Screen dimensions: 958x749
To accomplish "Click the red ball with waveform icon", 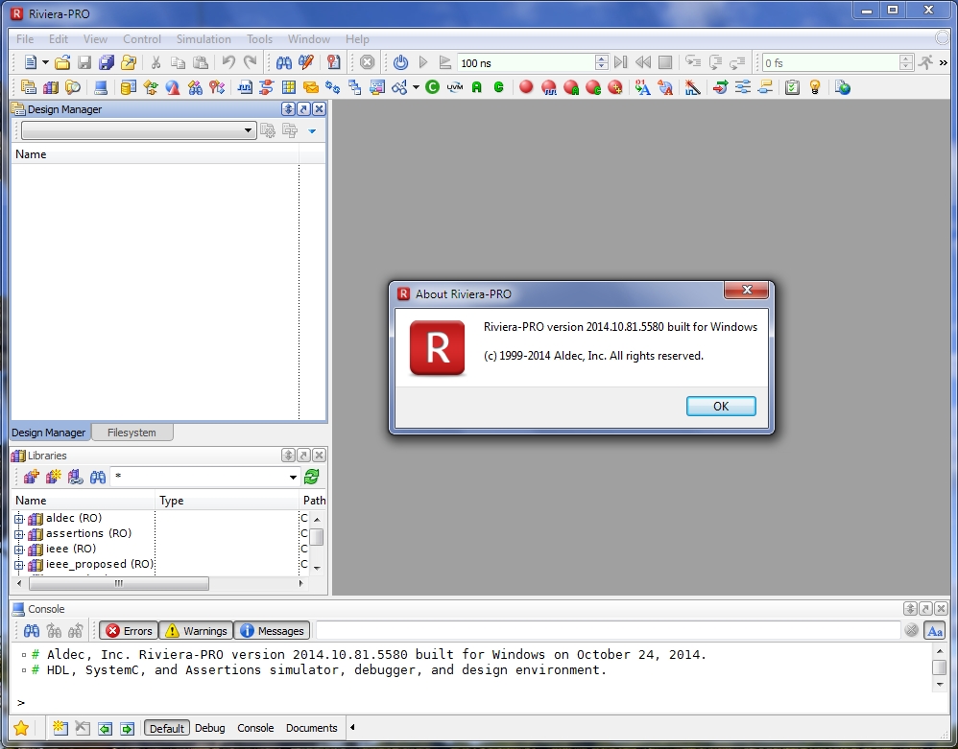I will [x=549, y=88].
